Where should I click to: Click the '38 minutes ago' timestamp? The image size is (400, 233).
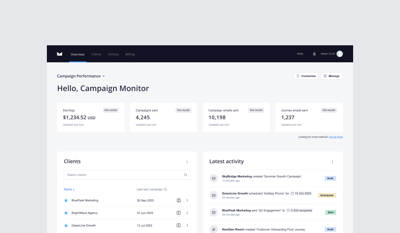pos(231,215)
